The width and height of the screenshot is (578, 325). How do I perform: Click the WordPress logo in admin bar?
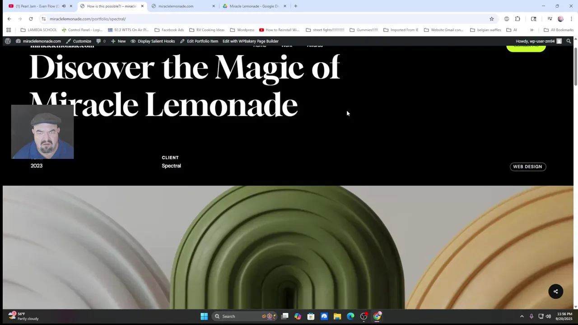8,41
